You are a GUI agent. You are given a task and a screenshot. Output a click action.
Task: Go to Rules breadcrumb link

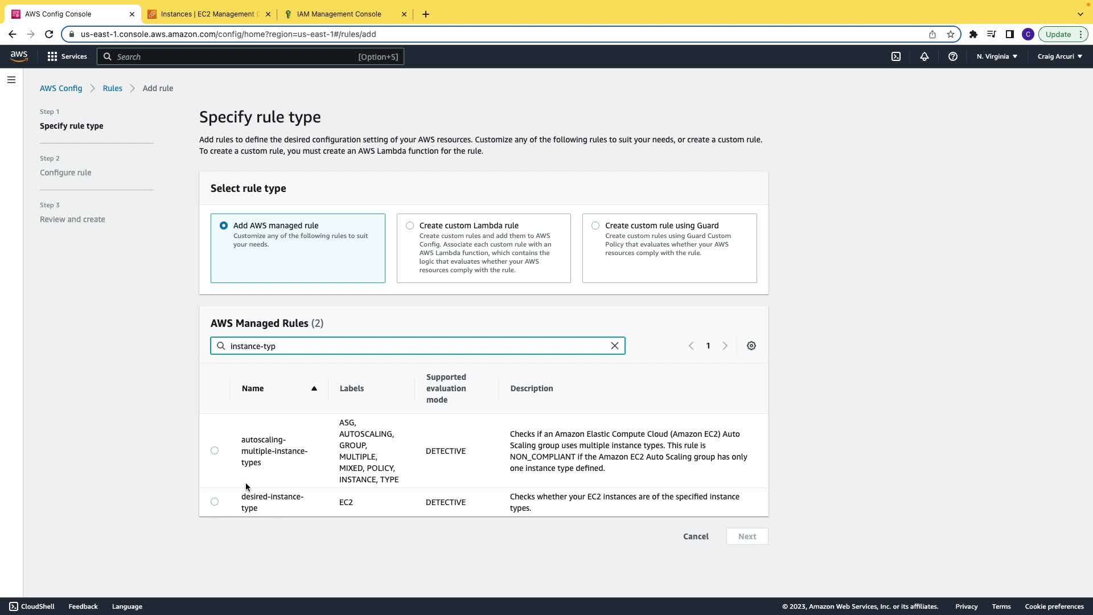[112, 88]
